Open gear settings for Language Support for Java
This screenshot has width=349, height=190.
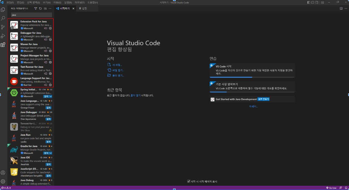pos(50,85)
